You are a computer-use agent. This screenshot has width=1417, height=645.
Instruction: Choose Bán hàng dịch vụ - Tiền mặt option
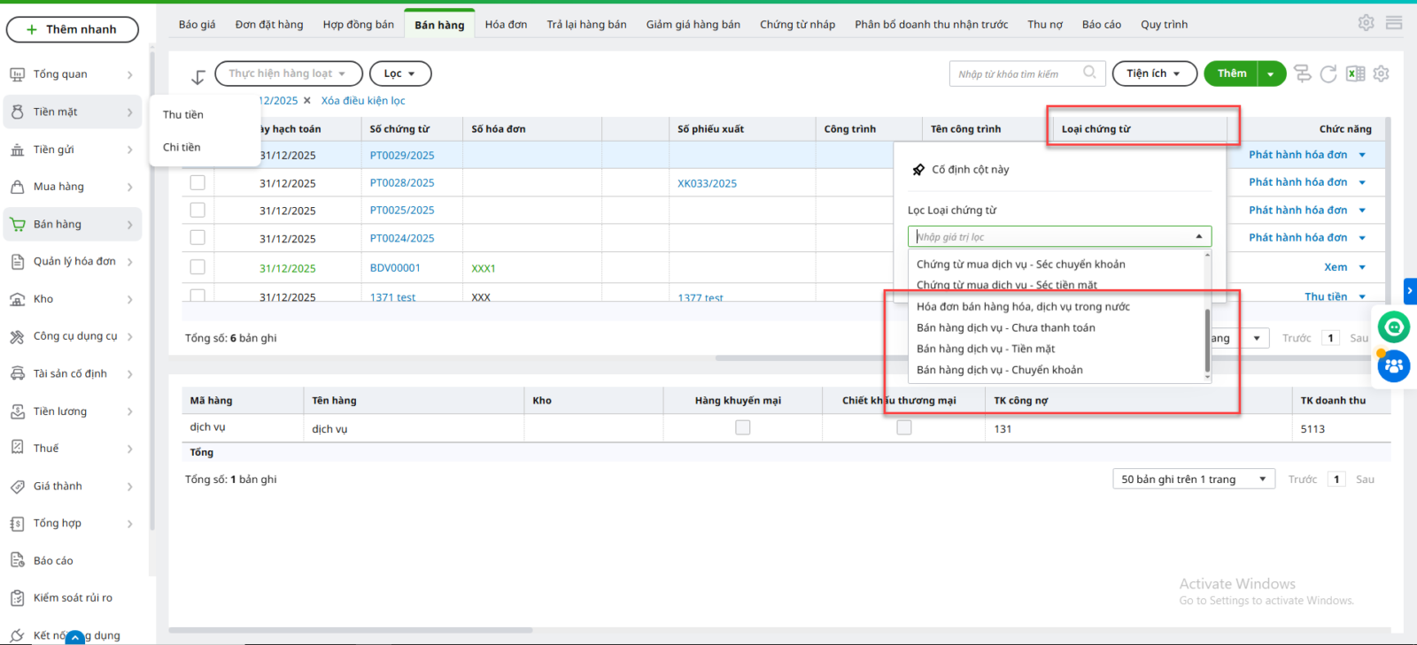click(986, 349)
